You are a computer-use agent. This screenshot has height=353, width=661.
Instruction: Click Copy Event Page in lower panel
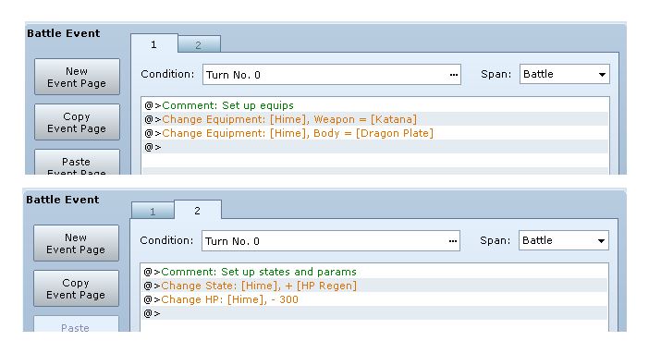(x=76, y=288)
